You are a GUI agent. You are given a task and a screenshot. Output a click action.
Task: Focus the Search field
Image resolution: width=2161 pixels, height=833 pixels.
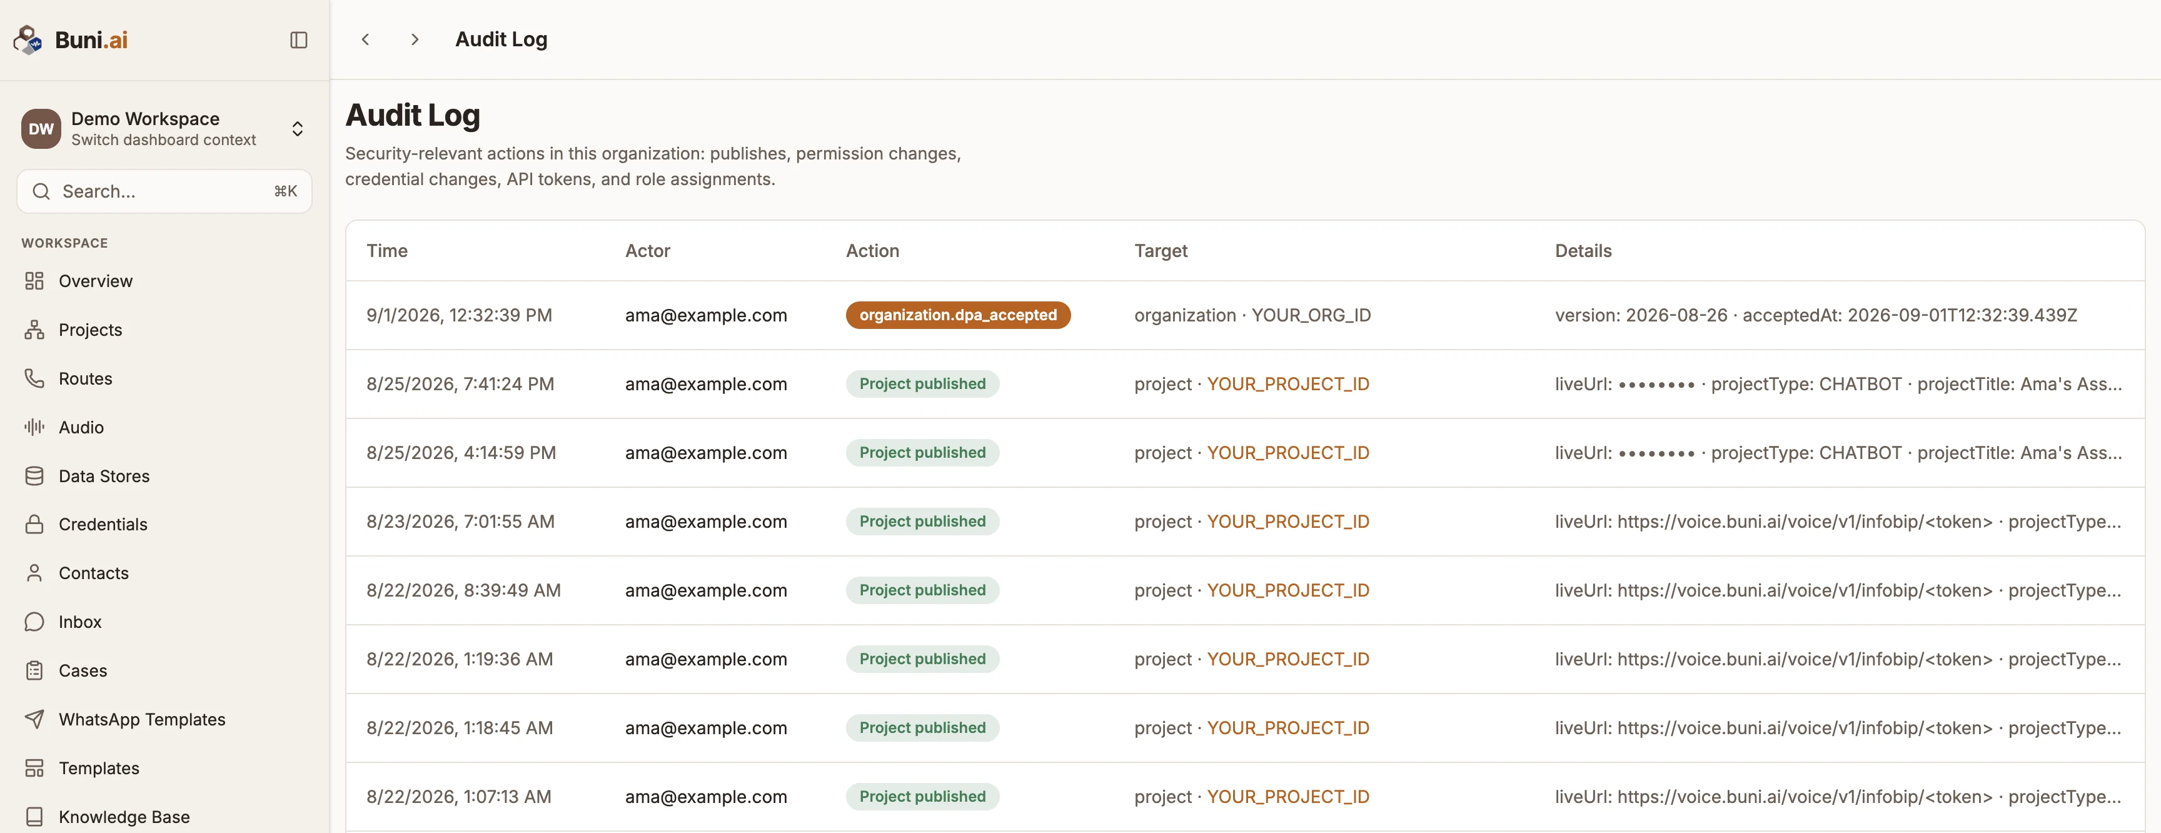click(164, 191)
